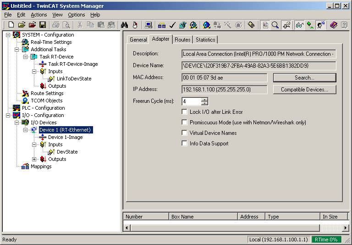The height and width of the screenshot is (245, 352).
Task: Click the Toggle Free Run circular icon
Action: (238, 25)
